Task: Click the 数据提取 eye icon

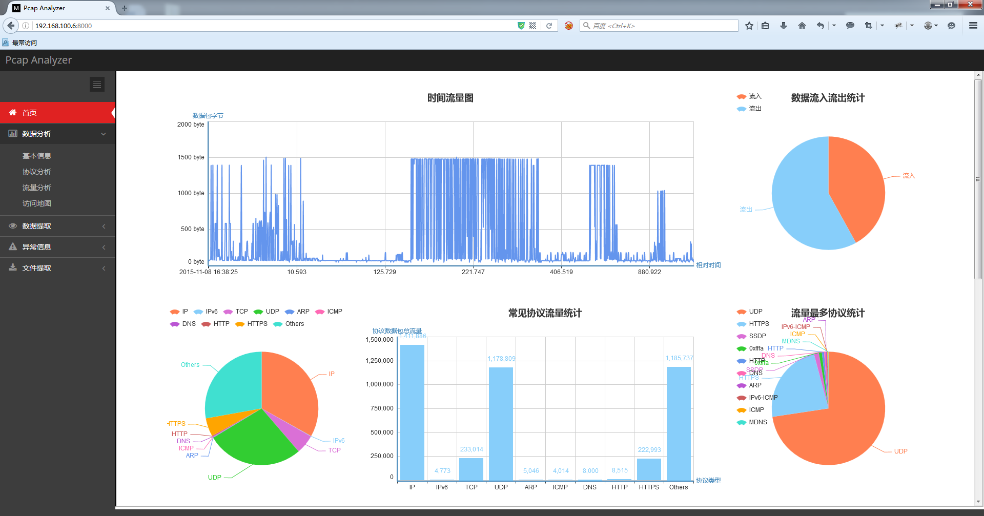Action: click(x=13, y=225)
